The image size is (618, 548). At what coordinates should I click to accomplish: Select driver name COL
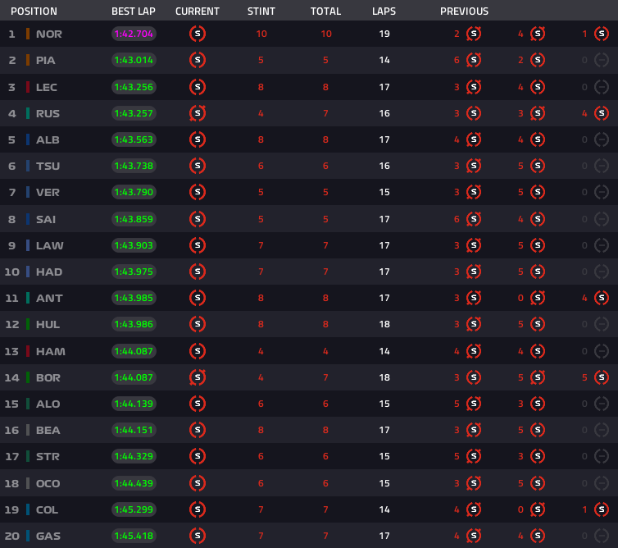pyautogui.click(x=47, y=509)
